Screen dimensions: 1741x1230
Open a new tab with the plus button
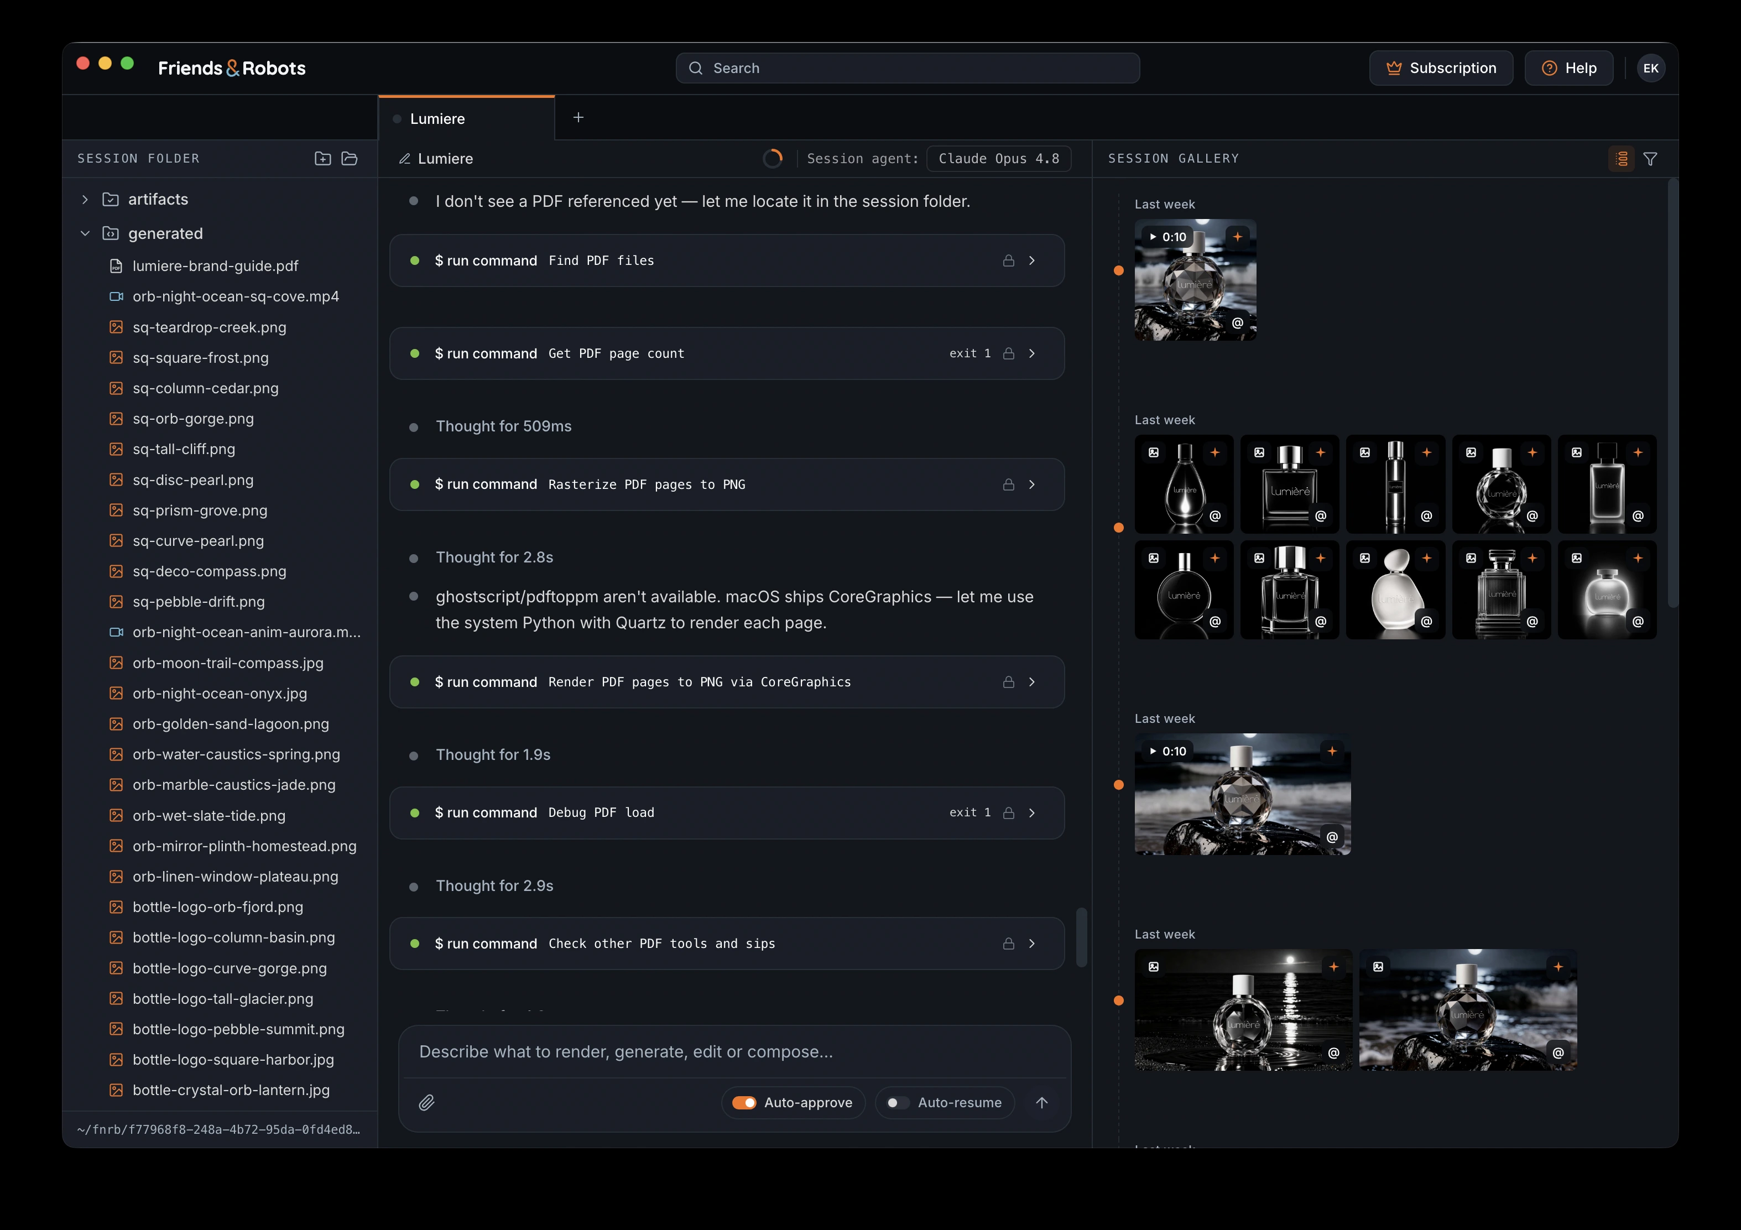(x=578, y=118)
